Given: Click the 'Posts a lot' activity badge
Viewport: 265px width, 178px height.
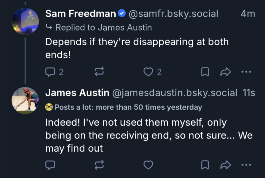Looking at the screenshot, I should pyautogui.click(x=124, y=107).
